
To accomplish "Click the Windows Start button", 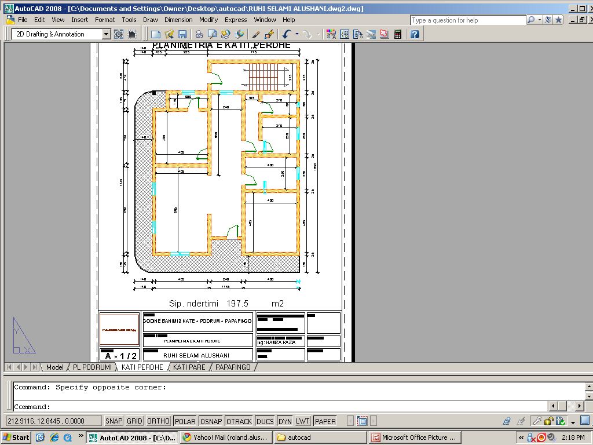I will 16,437.
